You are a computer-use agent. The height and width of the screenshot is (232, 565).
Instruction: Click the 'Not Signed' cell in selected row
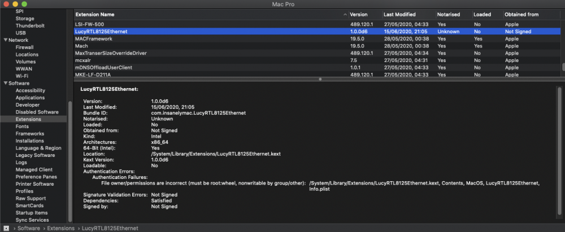tap(518, 32)
